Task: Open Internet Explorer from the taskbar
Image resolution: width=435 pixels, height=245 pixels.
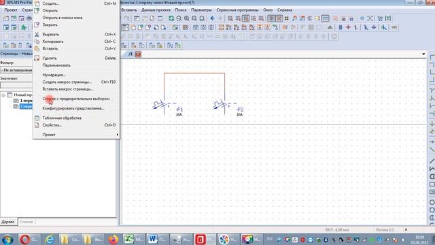Action: [50, 240]
